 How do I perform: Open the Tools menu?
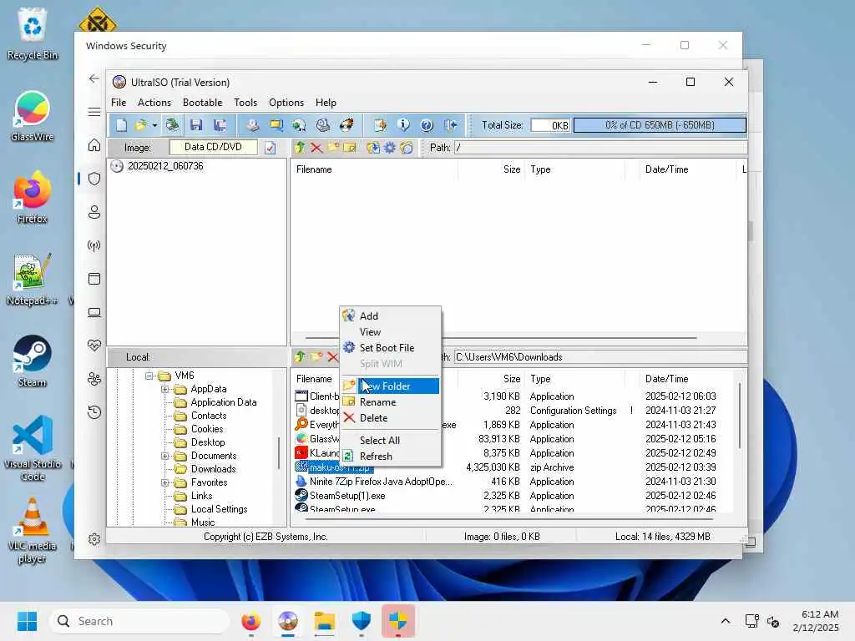point(245,103)
